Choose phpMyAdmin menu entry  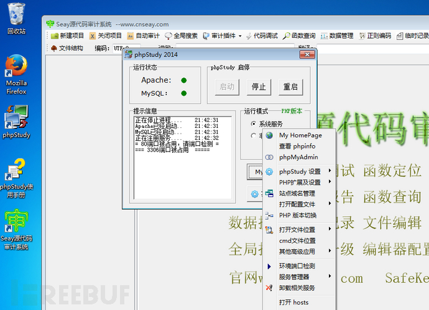[x=299, y=157]
